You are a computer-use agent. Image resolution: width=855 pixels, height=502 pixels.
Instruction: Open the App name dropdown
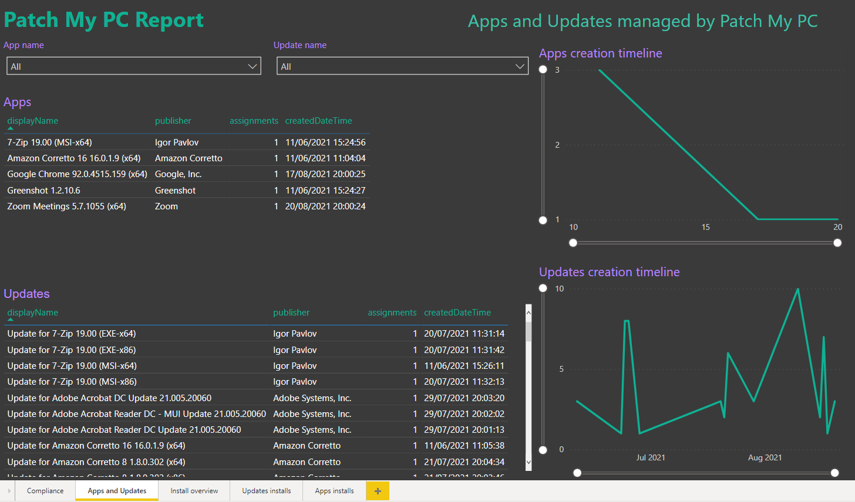[134, 66]
